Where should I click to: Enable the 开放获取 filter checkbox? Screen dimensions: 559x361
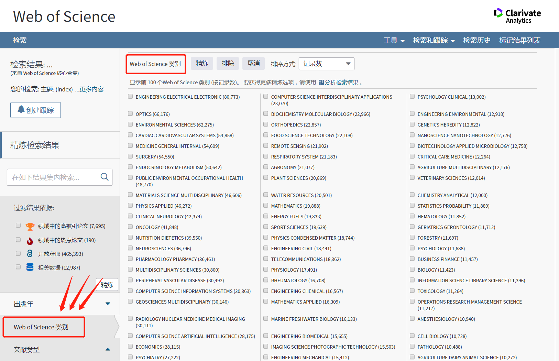(18, 253)
